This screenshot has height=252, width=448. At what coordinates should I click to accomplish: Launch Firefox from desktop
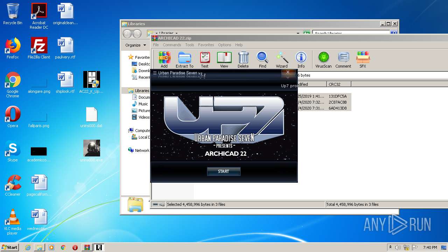(x=13, y=48)
